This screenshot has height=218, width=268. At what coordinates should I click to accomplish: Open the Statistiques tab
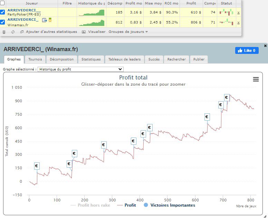coord(91,59)
